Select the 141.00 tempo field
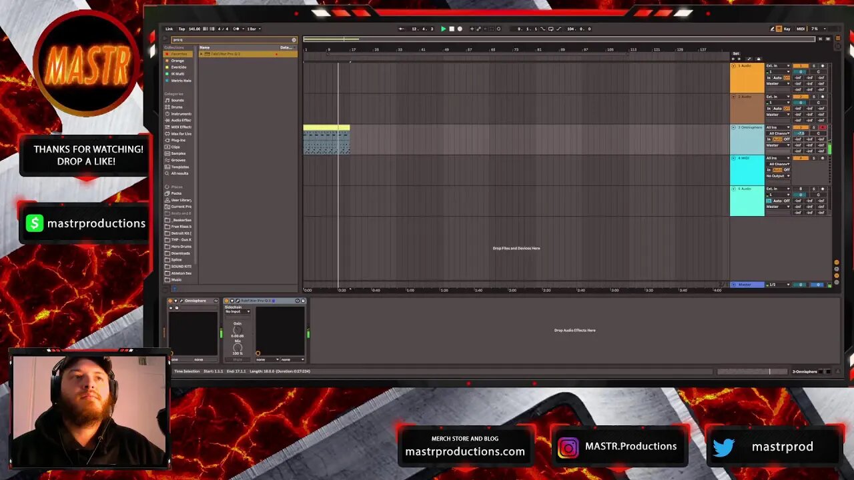854x480 pixels. (194, 29)
